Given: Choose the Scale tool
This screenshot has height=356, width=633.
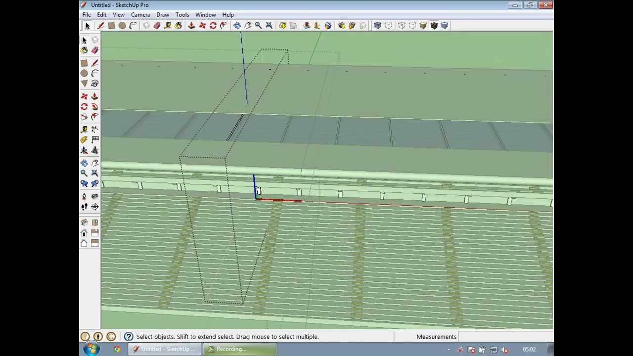Looking at the screenshot, I should coord(84,117).
